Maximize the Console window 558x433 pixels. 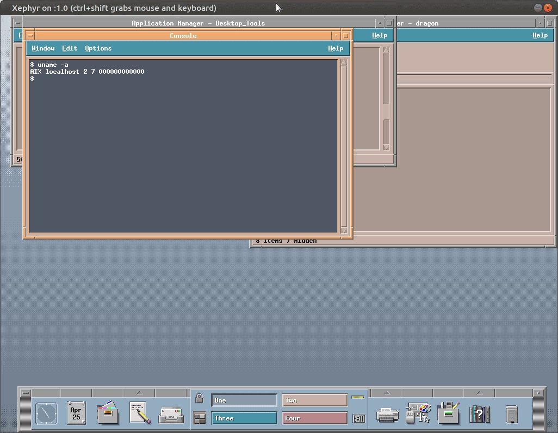[x=345, y=35]
